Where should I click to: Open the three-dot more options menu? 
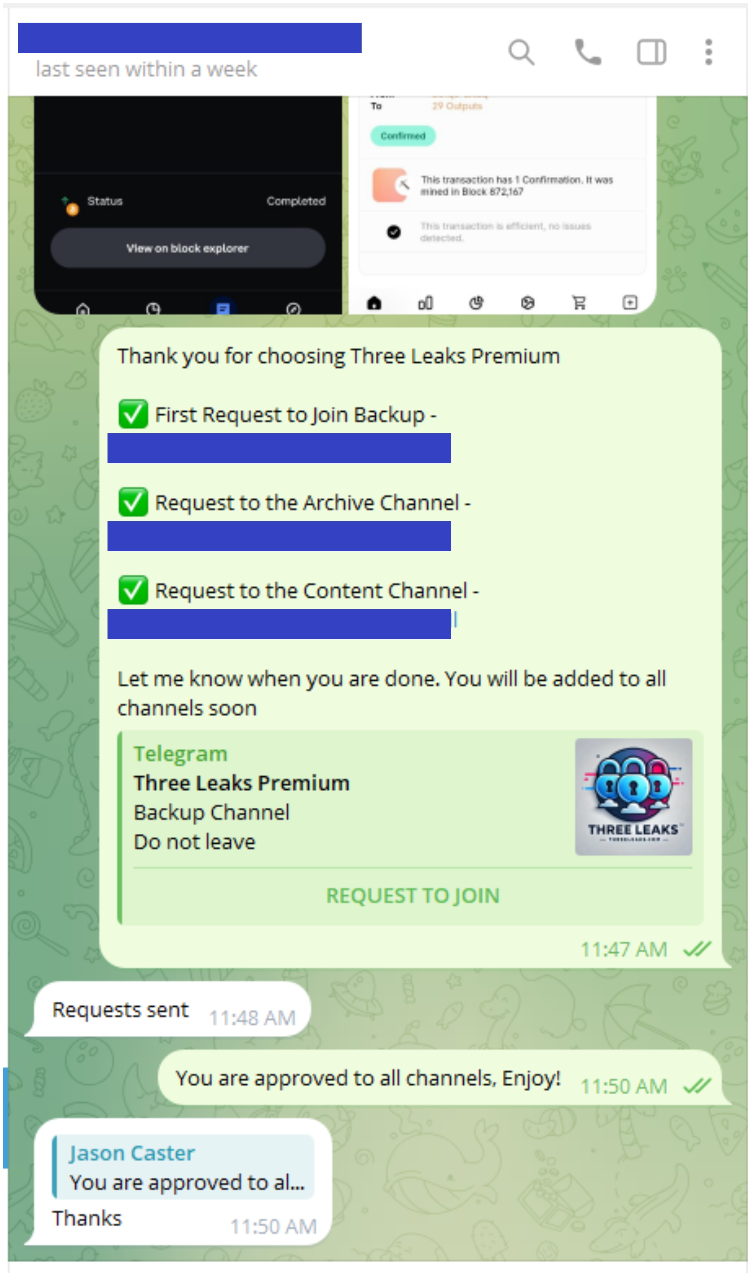coord(708,52)
